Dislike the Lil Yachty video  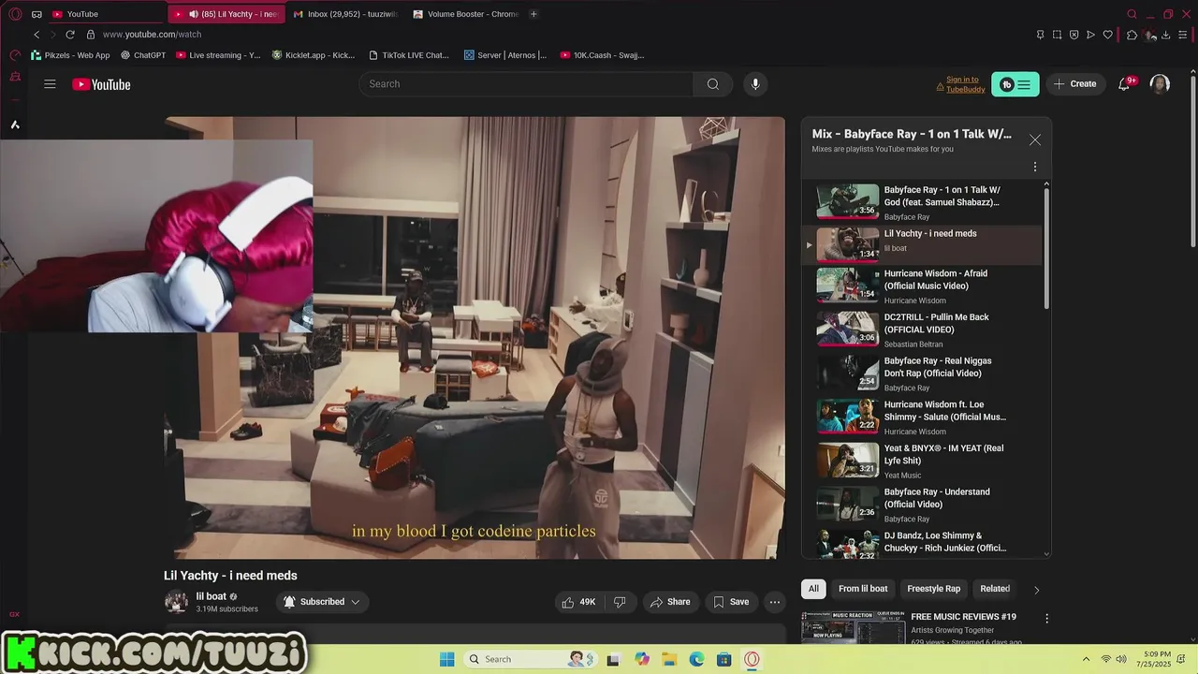point(620,602)
